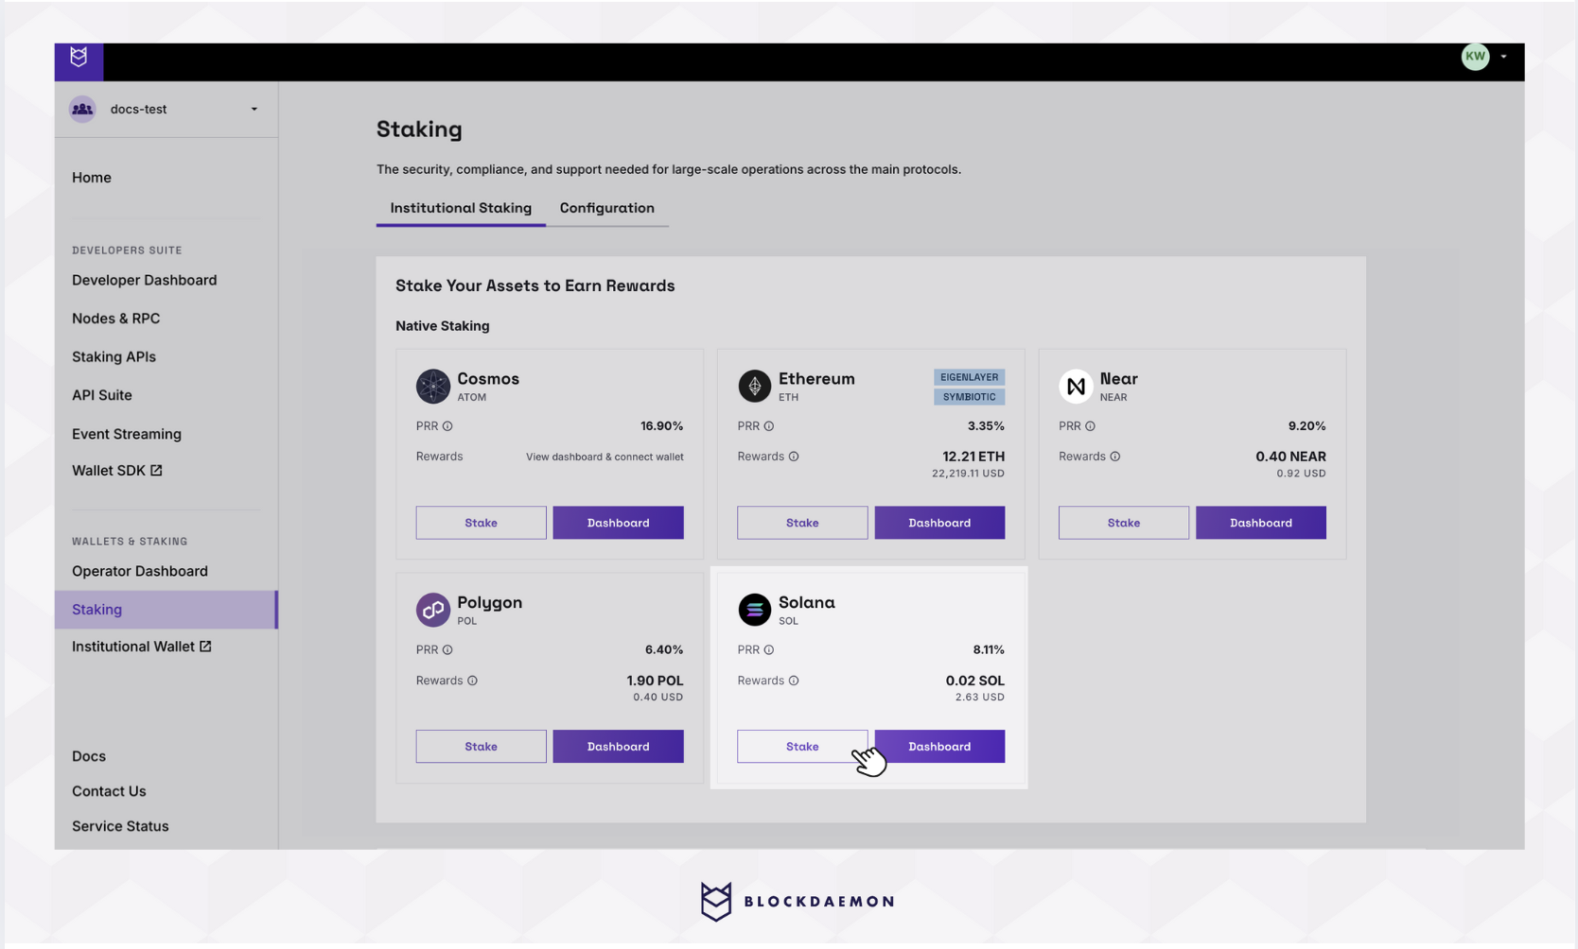The width and height of the screenshot is (1578, 949).
Task: Open Operator Dashboard in sidebar
Action: [140, 571]
